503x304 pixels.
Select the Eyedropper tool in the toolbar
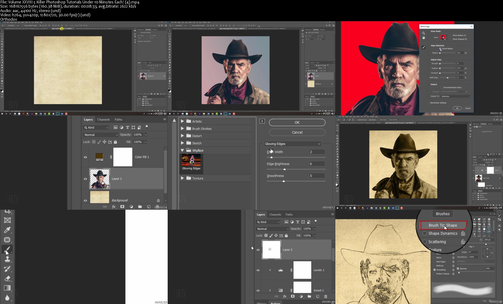(x=7, y=230)
